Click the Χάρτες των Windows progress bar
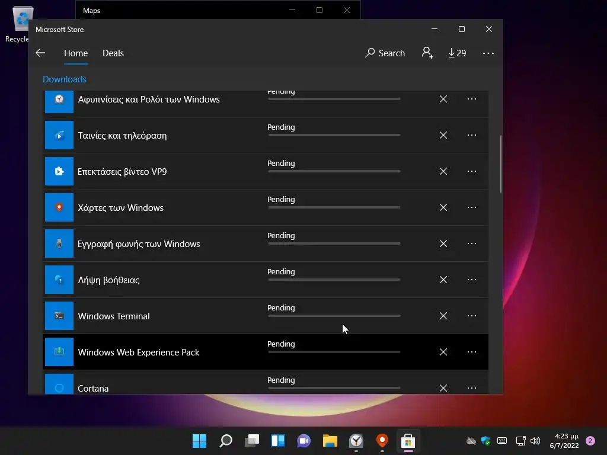 (334, 207)
